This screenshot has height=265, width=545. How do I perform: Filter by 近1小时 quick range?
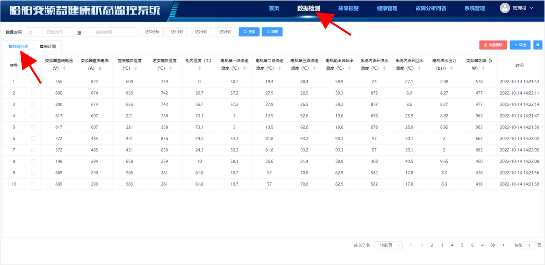click(177, 32)
